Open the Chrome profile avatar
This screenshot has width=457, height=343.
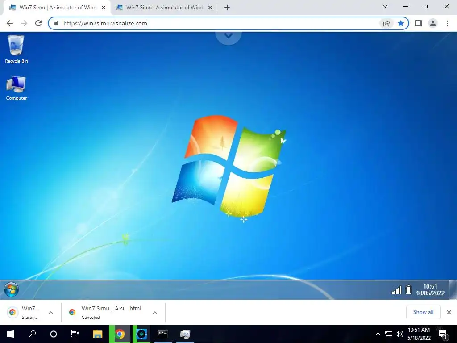tap(433, 23)
